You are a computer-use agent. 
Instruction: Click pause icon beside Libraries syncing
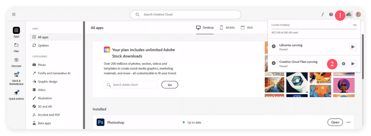tap(274, 47)
